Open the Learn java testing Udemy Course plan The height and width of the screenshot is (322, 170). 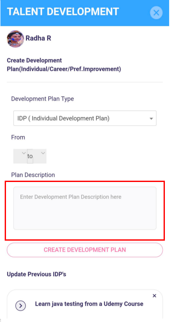pyautogui.click(x=89, y=304)
